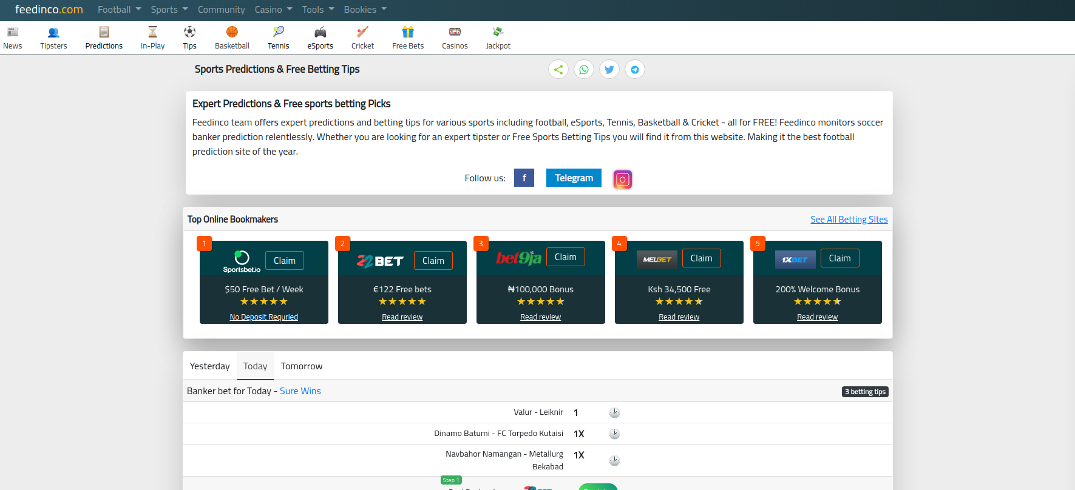Claim the 22BET offer

(x=433, y=261)
